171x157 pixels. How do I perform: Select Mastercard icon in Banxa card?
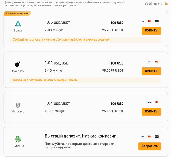click(149, 21)
